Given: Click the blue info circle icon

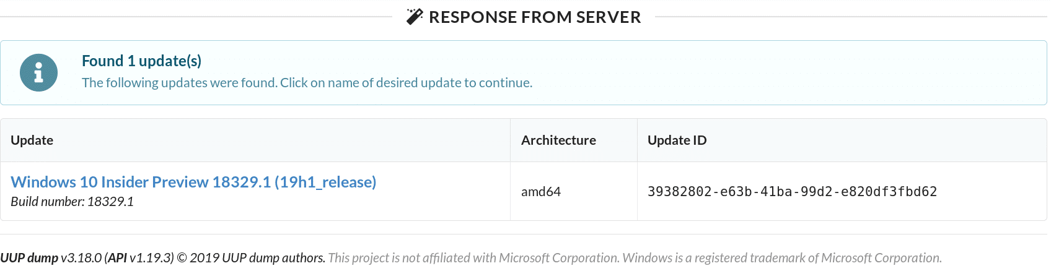Looking at the screenshot, I should pos(38,72).
